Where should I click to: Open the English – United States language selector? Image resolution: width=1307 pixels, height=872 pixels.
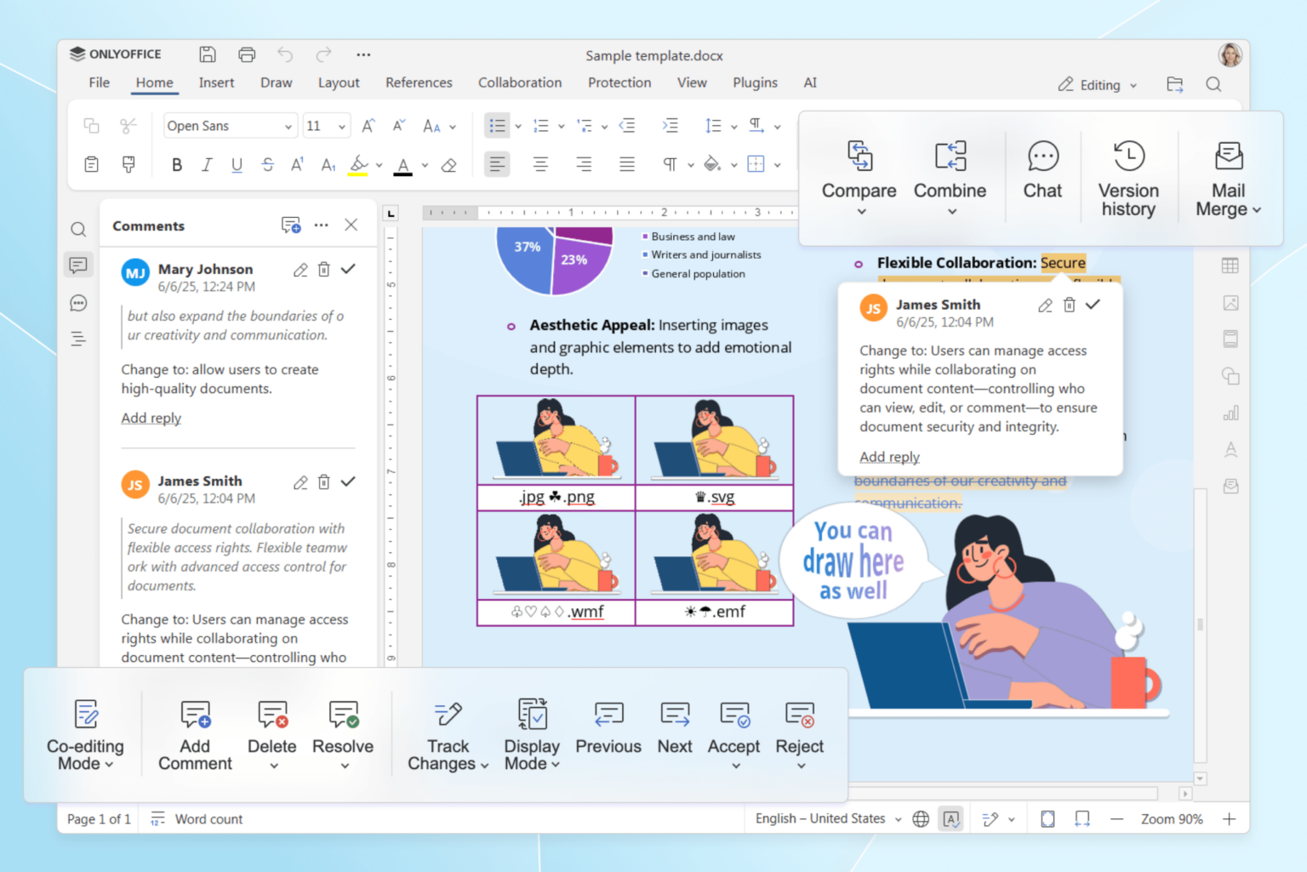(828, 818)
